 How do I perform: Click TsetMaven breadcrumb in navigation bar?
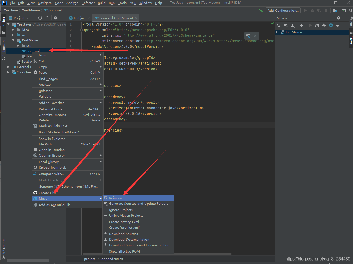tap(31, 10)
